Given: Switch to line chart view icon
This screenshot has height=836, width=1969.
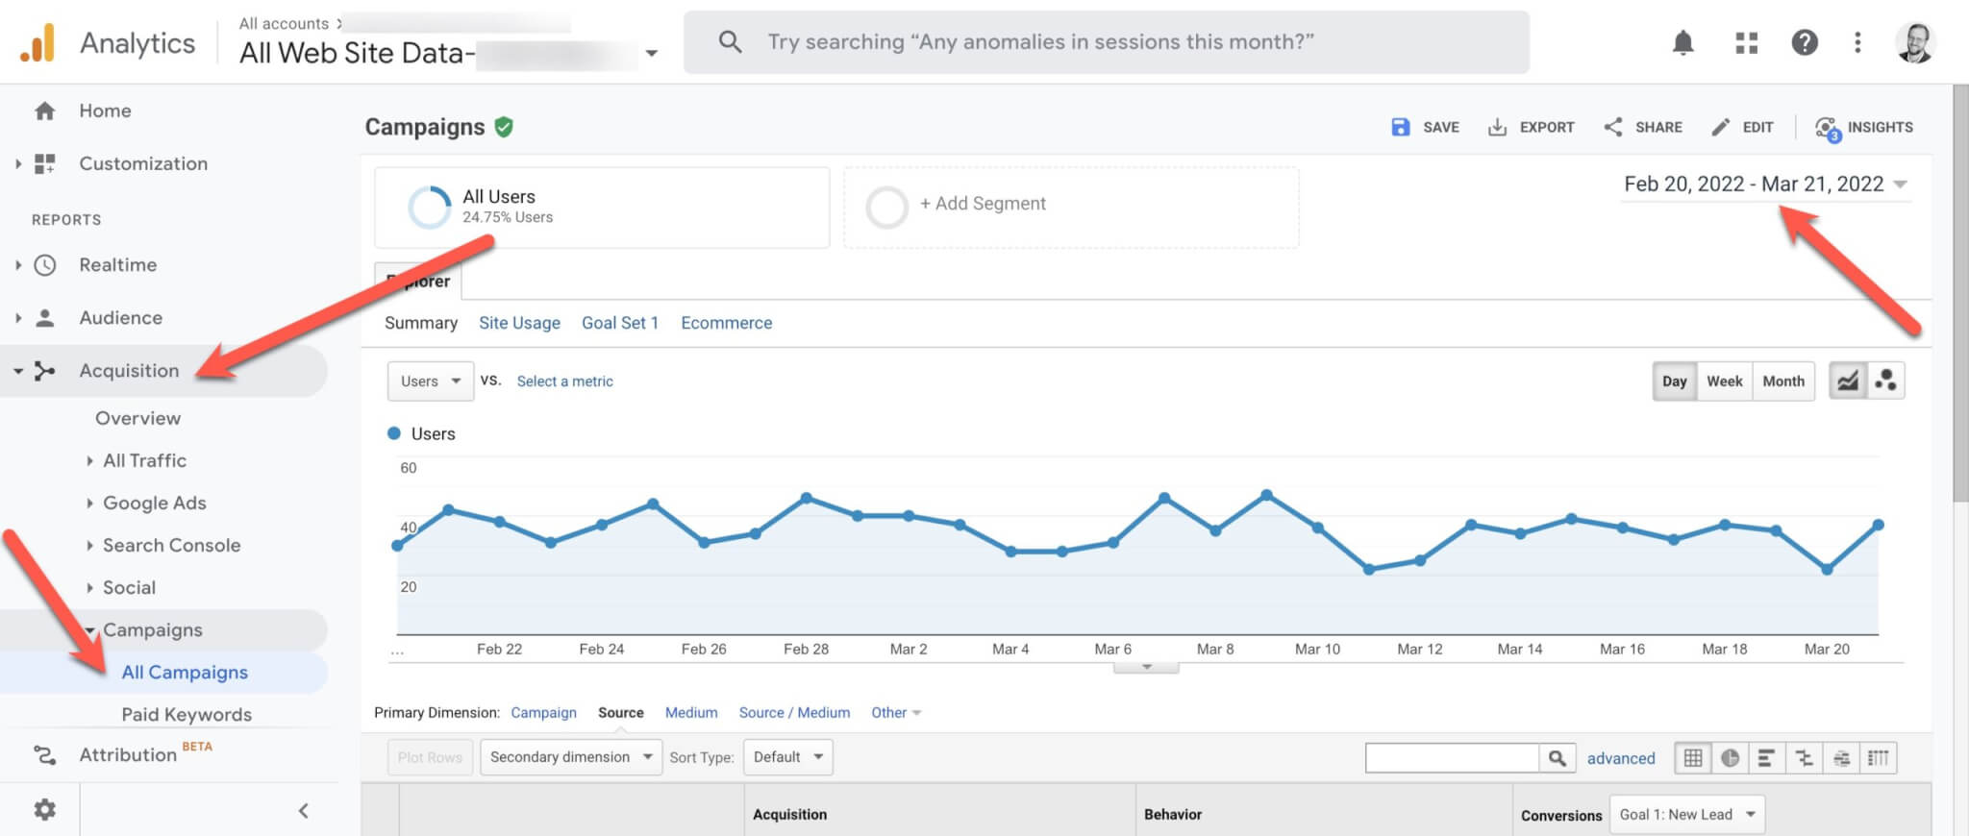Looking at the screenshot, I should click(x=1848, y=381).
